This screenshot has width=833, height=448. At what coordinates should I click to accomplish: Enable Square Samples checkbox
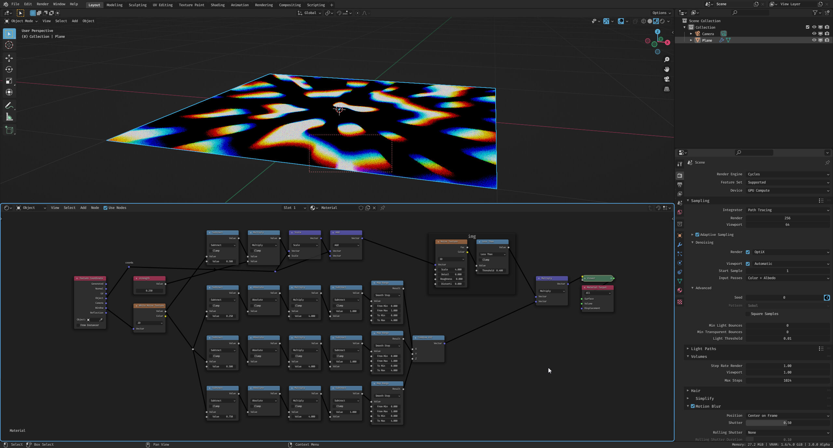(748, 314)
